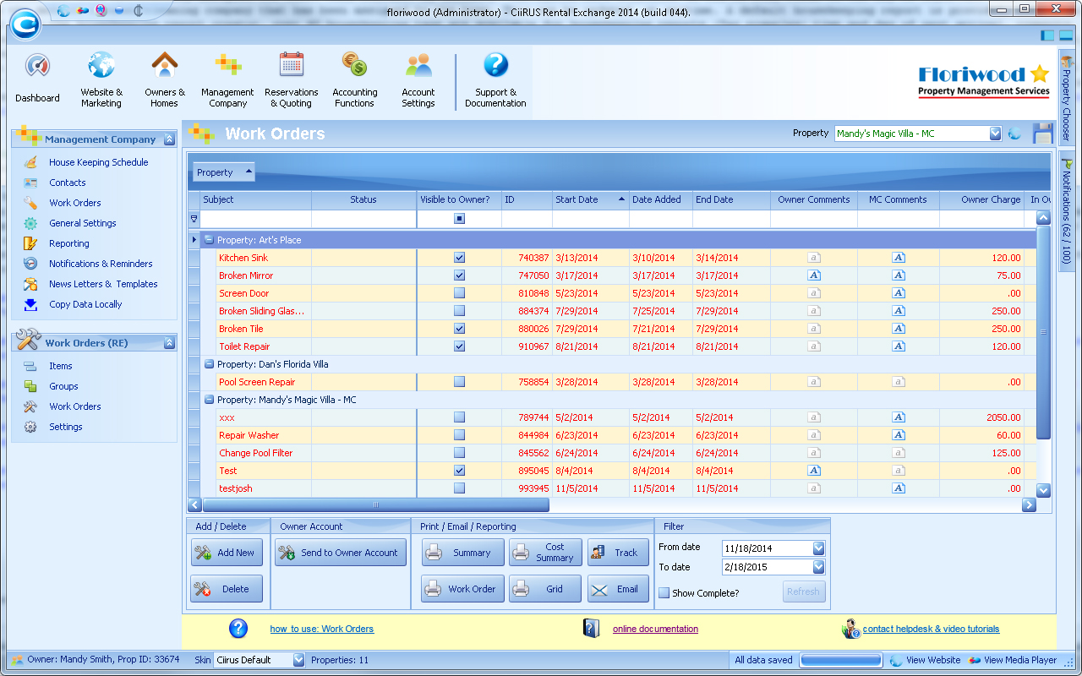Screen dimensions: 1082x676
Task: Open Support & Documentation section
Action: tap(495, 79)
